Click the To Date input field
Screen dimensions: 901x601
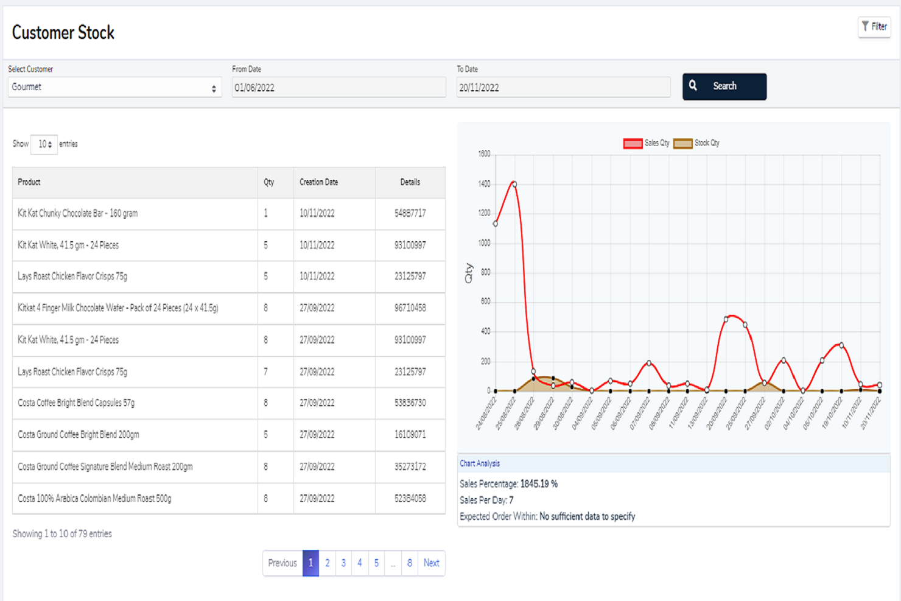point(563,87)
